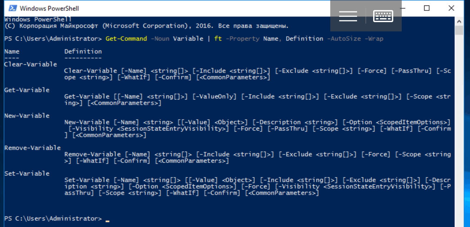The height and width of the screenshot is (227, 470).
Task: Open the hamburger menu overlay icon
Action: [x=348, y=16]
